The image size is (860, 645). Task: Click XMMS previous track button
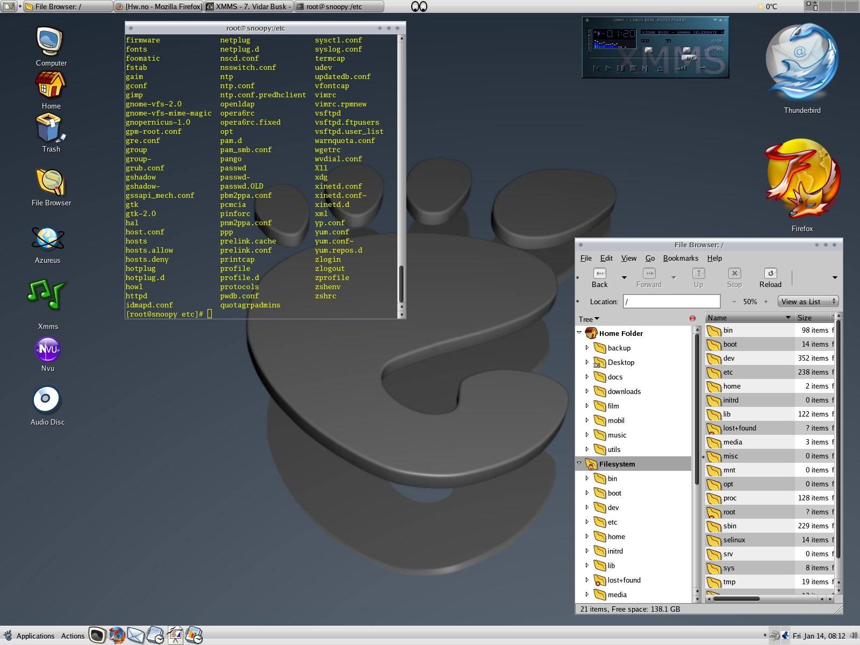[x=597, y=68]
